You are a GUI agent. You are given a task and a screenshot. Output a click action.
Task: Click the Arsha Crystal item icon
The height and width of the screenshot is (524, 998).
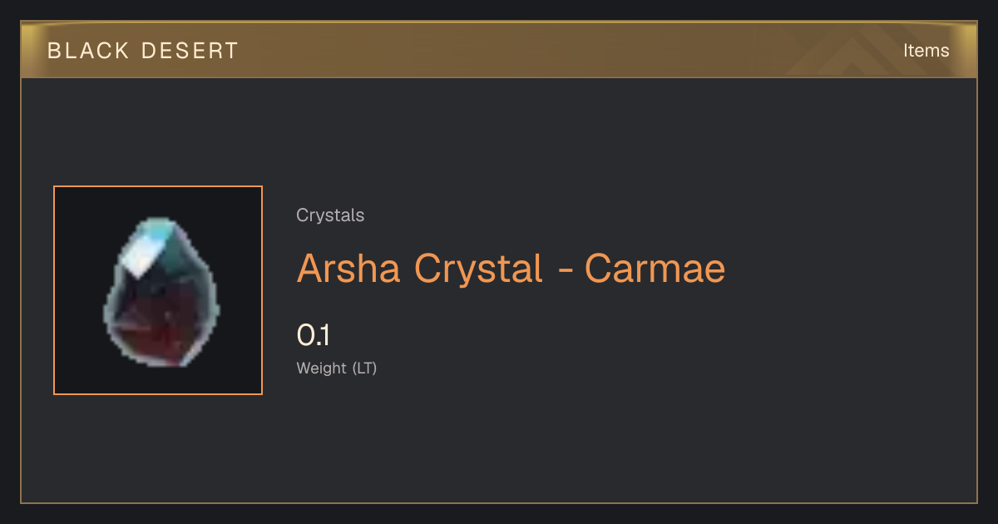point(163,290)
